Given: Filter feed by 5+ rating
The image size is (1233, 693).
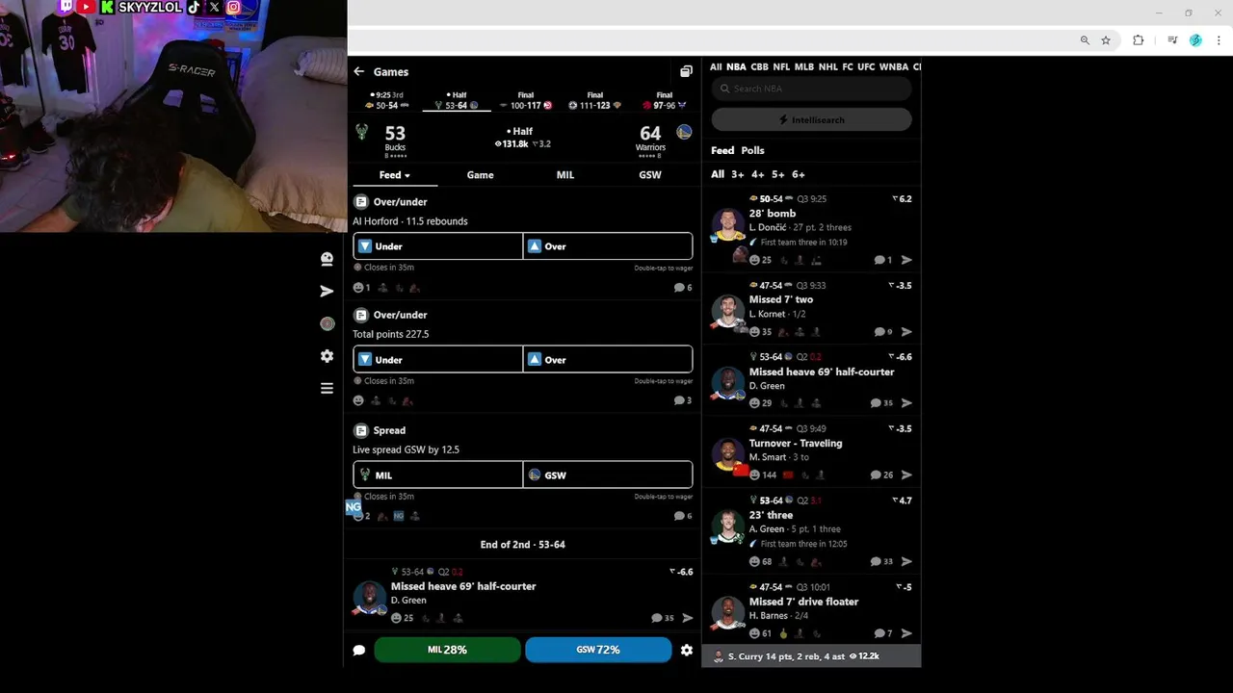Looking at the screenshot, I should pos(777,174).
